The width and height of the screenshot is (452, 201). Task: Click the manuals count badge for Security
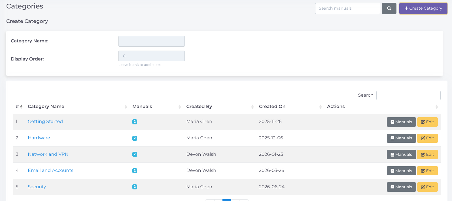click(x=135, y=187)
